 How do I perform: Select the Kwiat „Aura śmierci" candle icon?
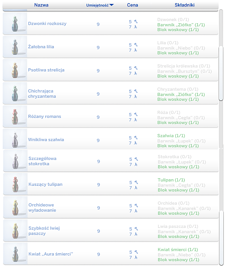point(15,254)
